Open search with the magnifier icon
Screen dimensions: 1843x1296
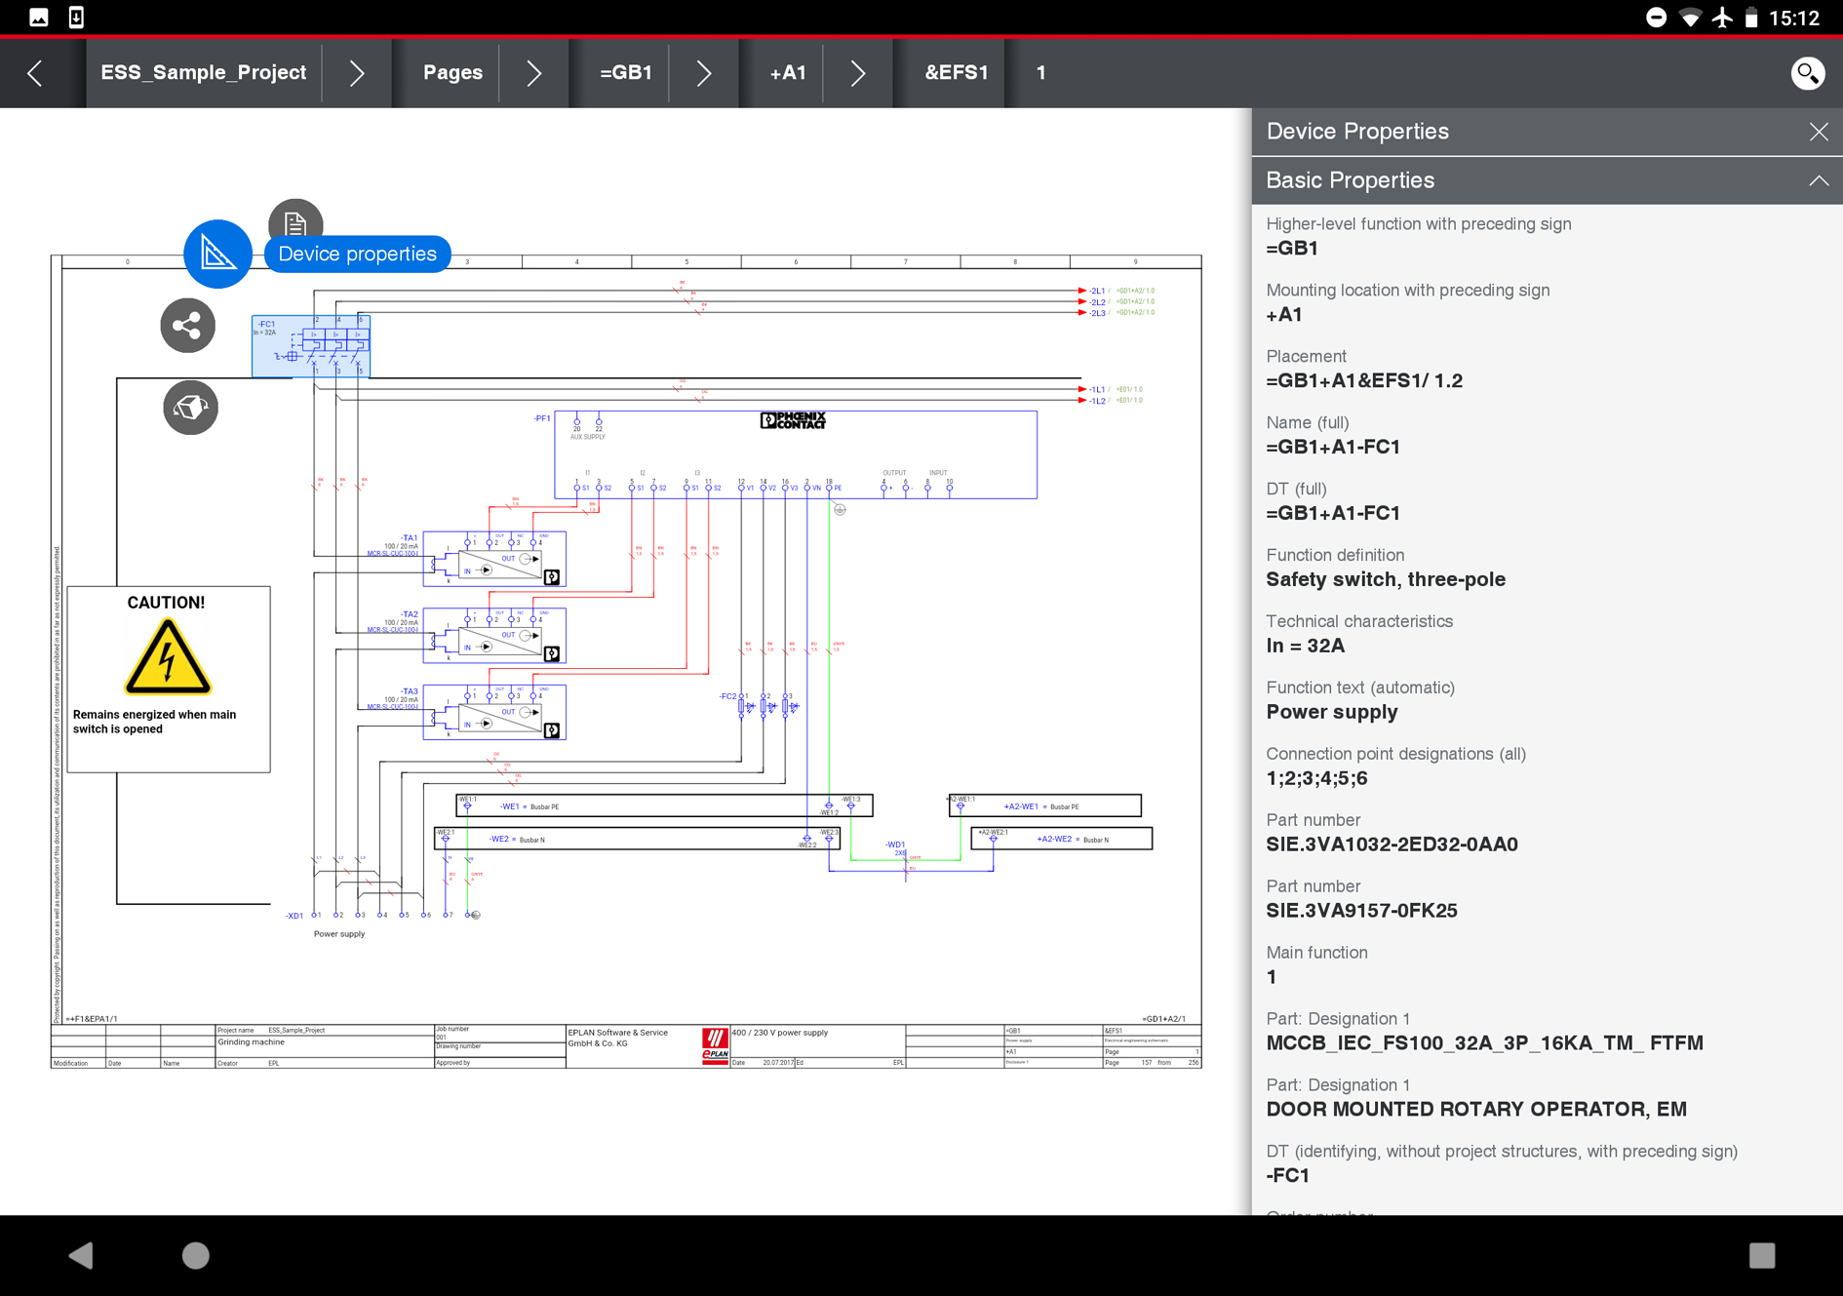click(x=1807, y=73)
